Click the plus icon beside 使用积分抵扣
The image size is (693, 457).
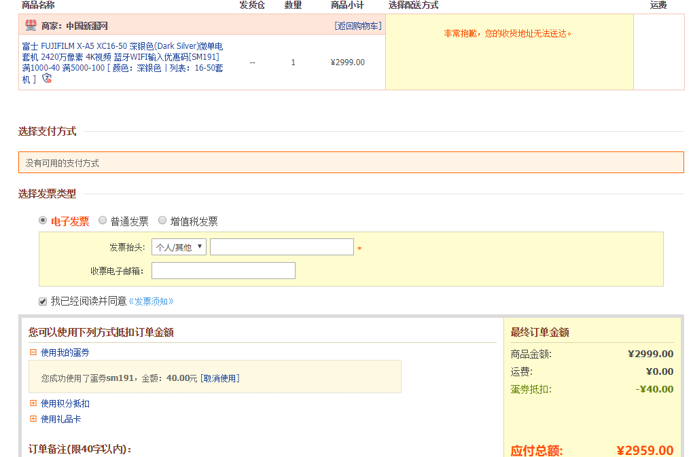tap(33, 403)
